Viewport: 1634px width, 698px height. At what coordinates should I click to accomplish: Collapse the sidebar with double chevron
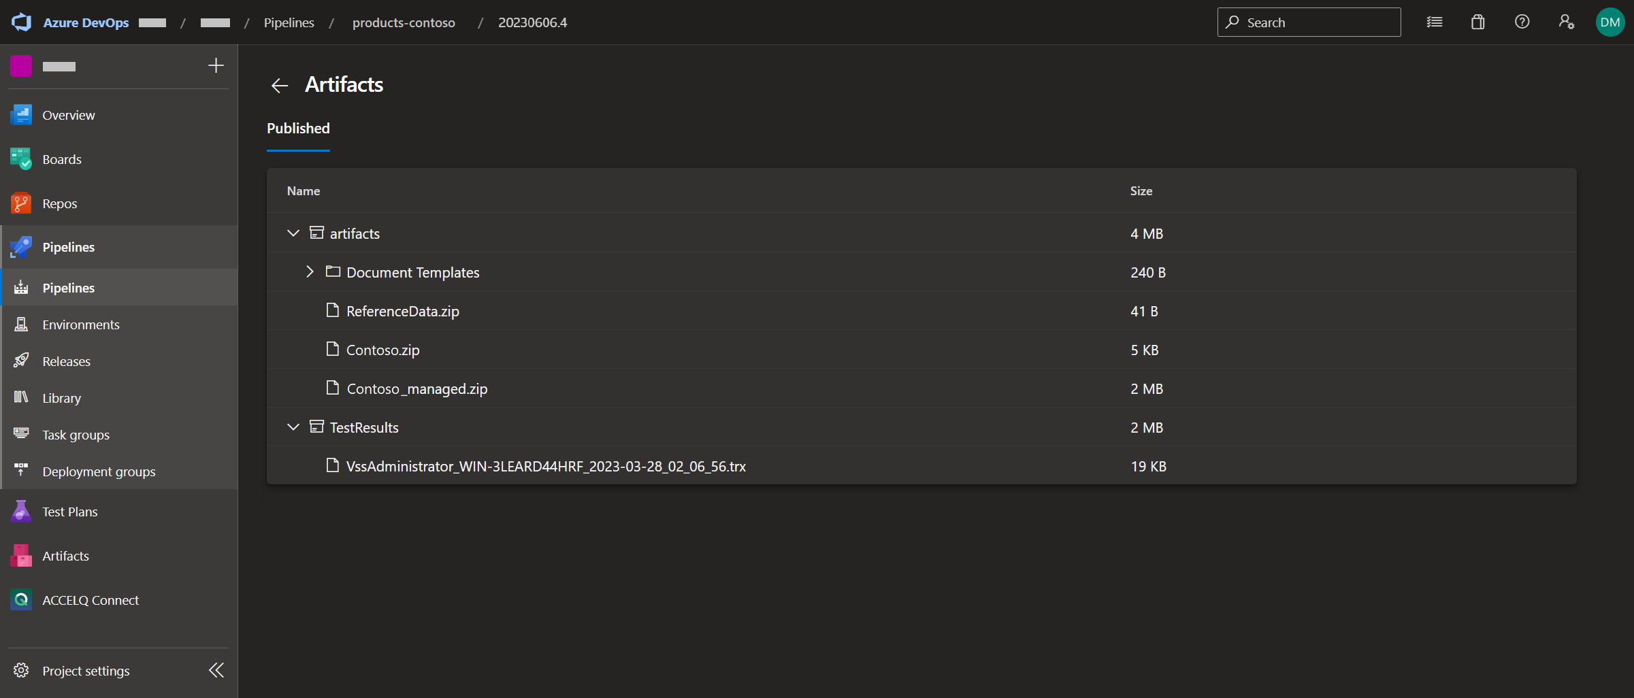[216, 671]
